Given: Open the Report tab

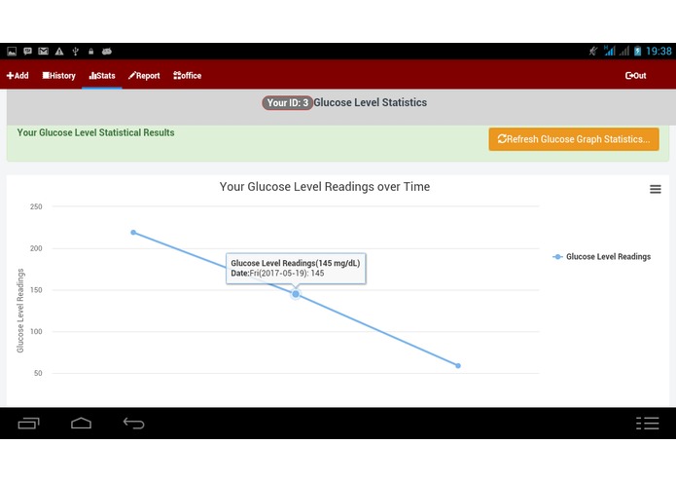Looking at the screenshot, I should click(x=144, y=76).
